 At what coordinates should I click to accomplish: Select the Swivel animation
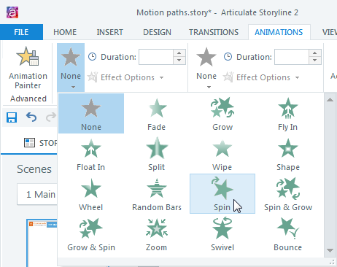tap(222, 234)
